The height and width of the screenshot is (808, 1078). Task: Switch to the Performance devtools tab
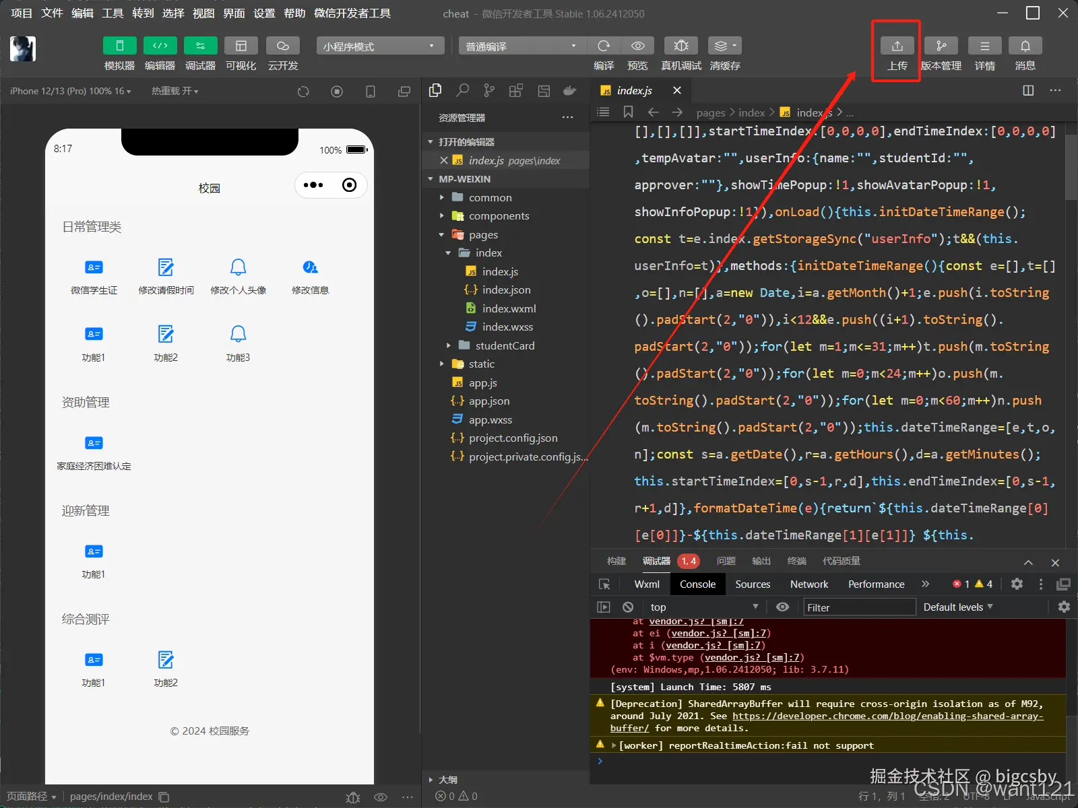coord(876,584)
